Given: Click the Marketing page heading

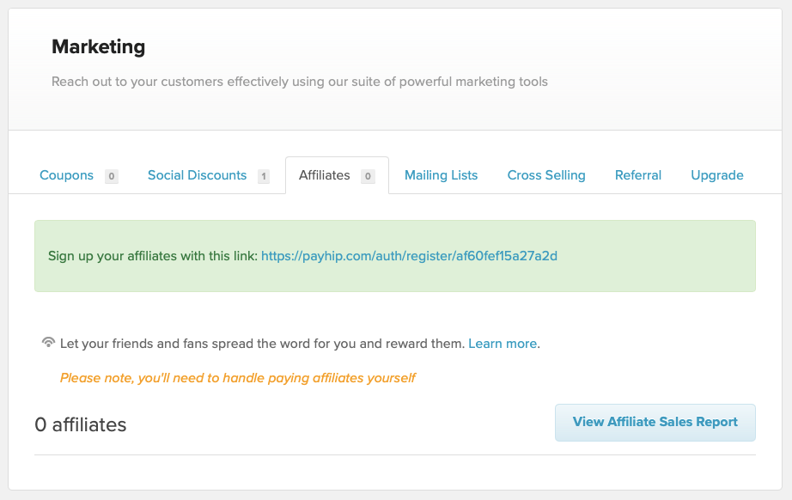Looking at the screenshot, I should tap(99, 47).
